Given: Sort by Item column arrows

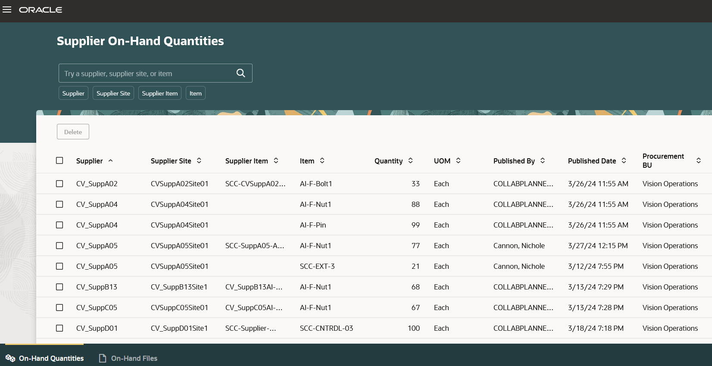Looking at the screenshot, I should (322, 160).
